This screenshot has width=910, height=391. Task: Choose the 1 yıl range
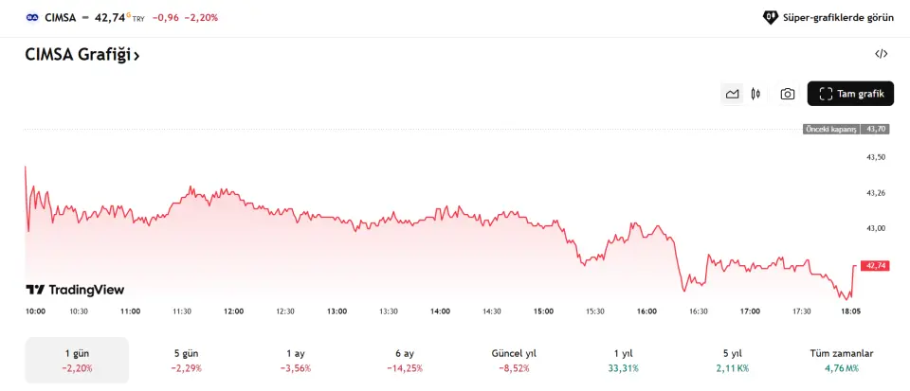[622, 360]
